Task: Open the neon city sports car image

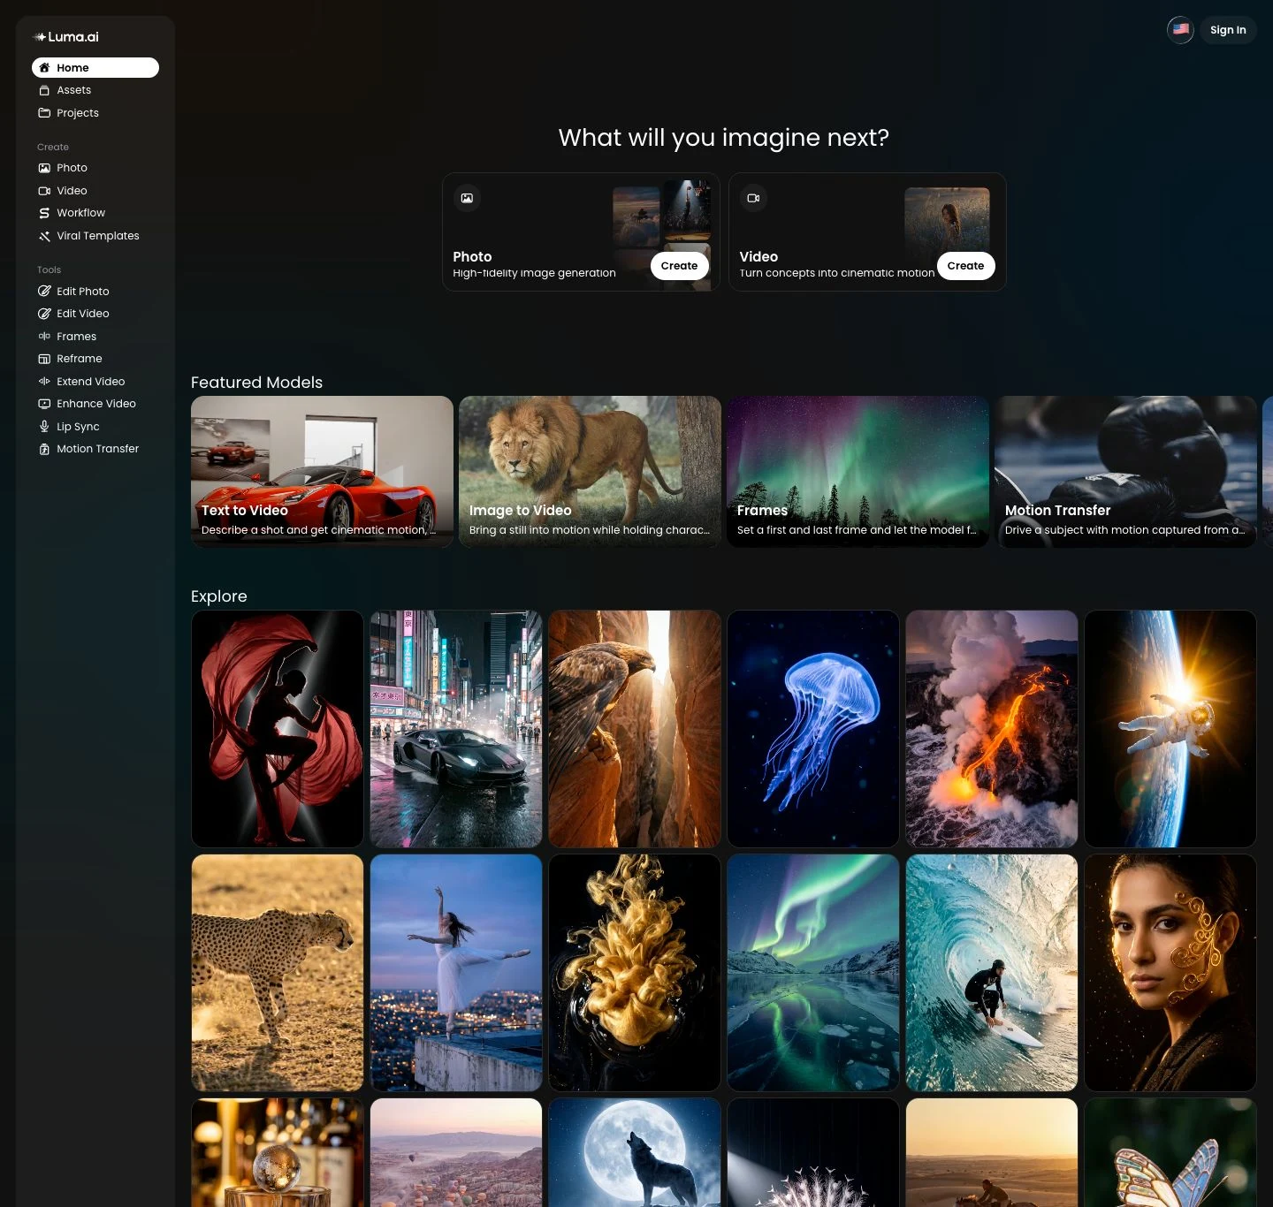Action: coord(456,729)
